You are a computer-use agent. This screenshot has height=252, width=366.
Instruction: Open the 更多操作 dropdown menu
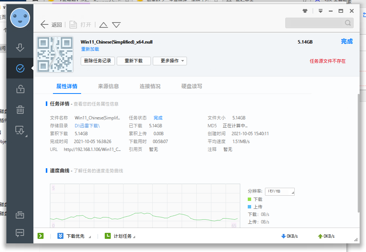click(170, 61)
